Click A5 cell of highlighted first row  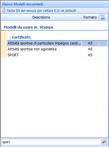pos(90,43)
